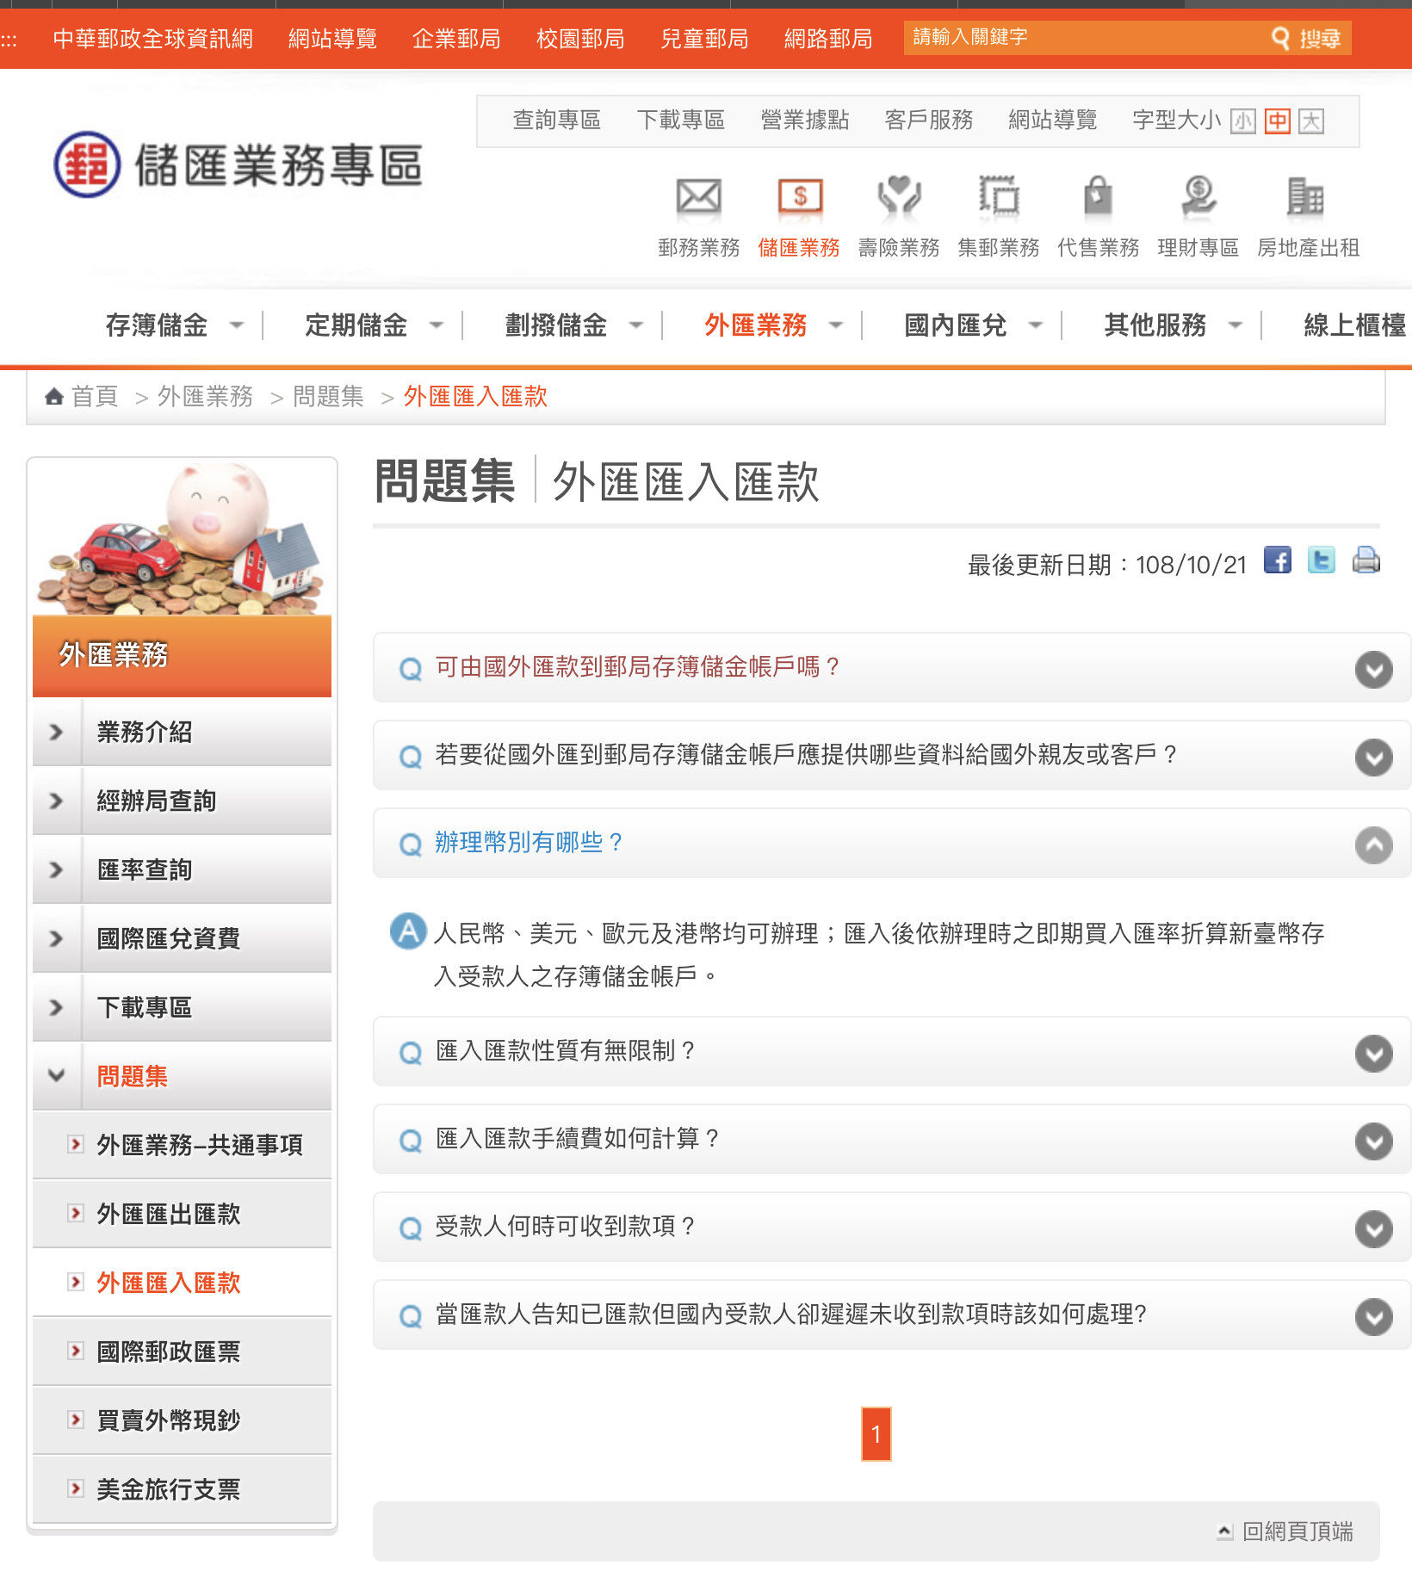Screen dimensions: 1412x1596
Task: Open sidebar item 國際匯兌資費
Action: [x=182, y=938]
